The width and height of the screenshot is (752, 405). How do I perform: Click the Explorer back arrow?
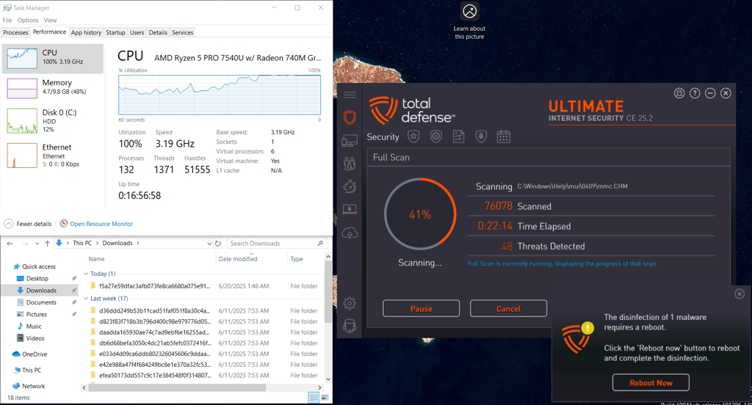(10, 244)
